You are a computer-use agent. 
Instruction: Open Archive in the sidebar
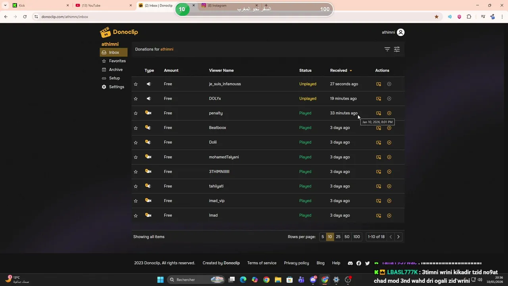click(114, 70)
